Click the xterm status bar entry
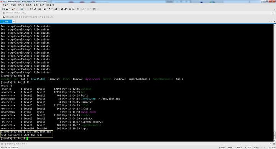Viewport: 276px width, 149px height. tap(230, 147)
